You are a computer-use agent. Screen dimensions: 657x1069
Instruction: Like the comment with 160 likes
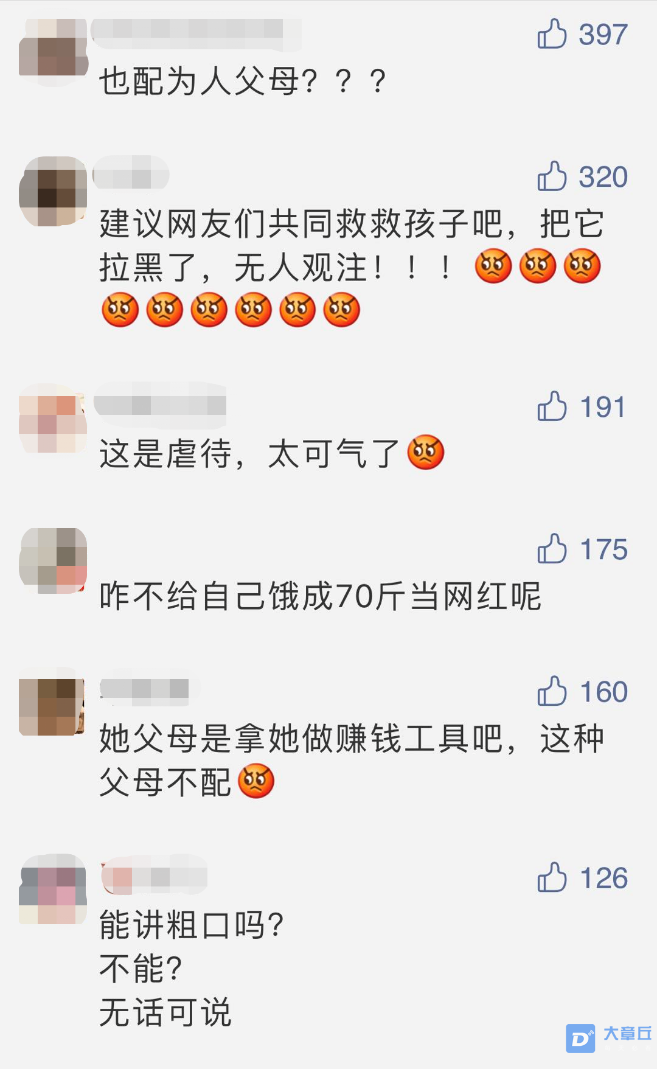pyautogui.click(x=552, y=691)
